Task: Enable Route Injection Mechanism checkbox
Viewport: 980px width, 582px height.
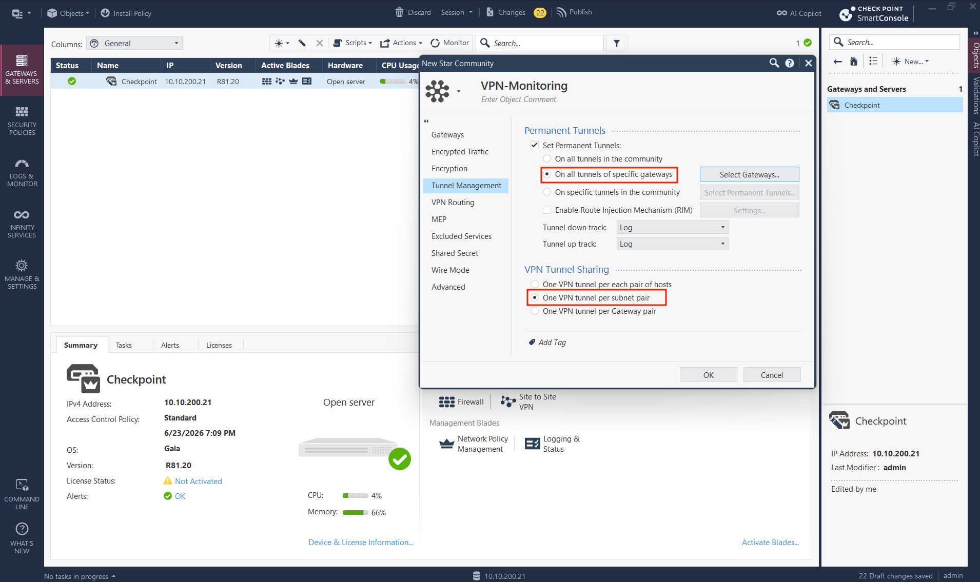Action: pyautogui.click(x=547, y=210)
